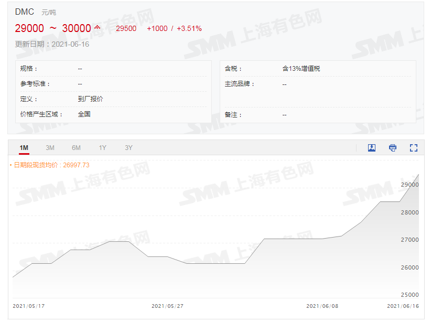Select the low price 29000
Image resolution: width=431 pixels, height=322 pixels.
click(x=29, y=28)
